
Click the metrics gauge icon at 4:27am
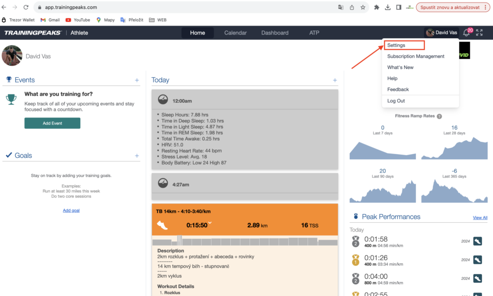[x=163, y=183]
